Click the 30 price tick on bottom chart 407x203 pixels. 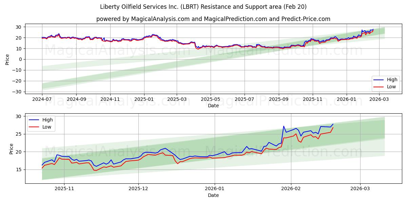19,116
